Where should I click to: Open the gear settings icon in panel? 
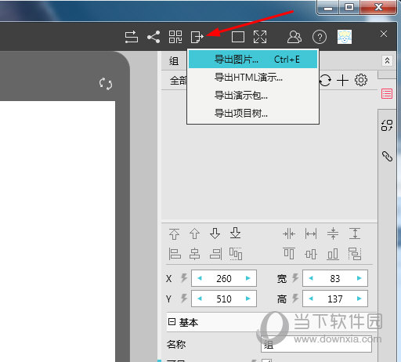(361, 80)
